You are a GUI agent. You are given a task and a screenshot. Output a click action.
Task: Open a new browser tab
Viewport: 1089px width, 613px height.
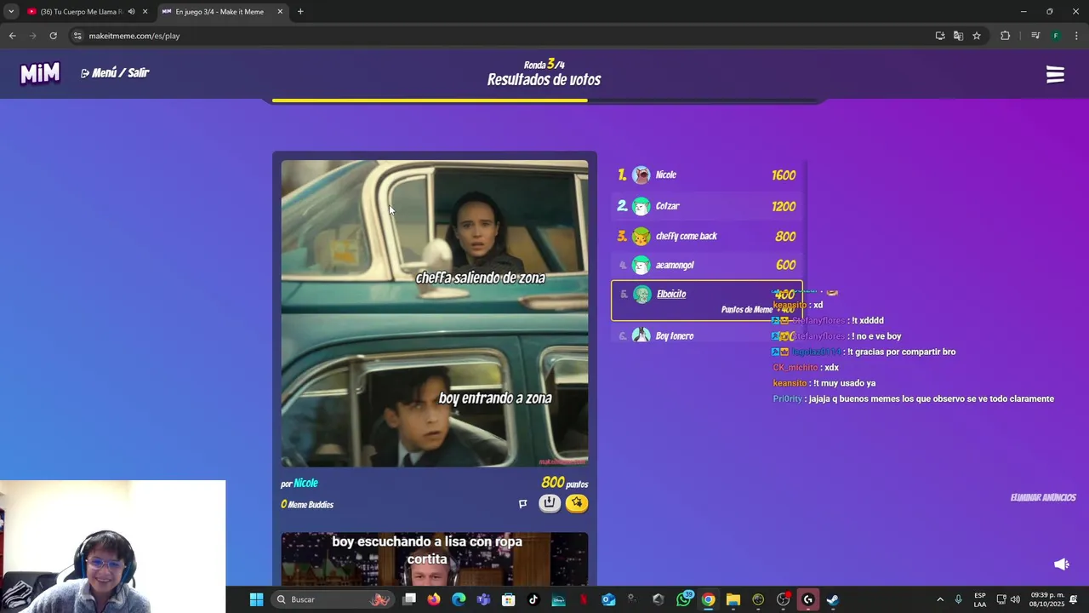pyautogui.click(x=300, y=12)
